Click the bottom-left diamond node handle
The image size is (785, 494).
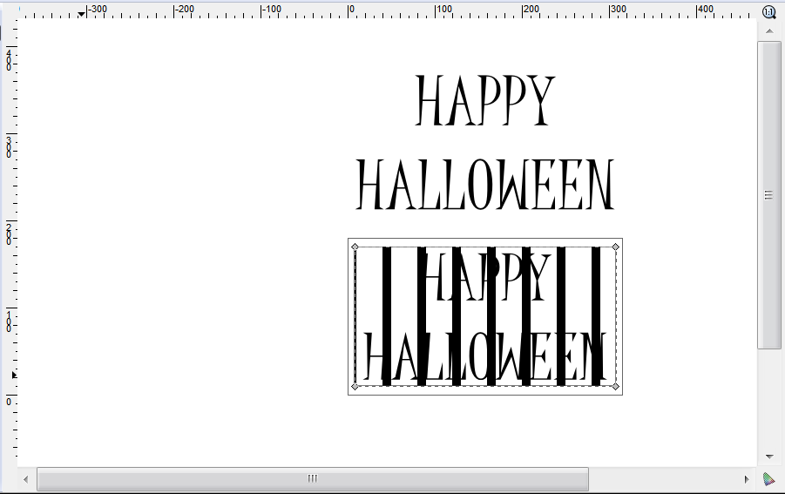click(355, 386)
